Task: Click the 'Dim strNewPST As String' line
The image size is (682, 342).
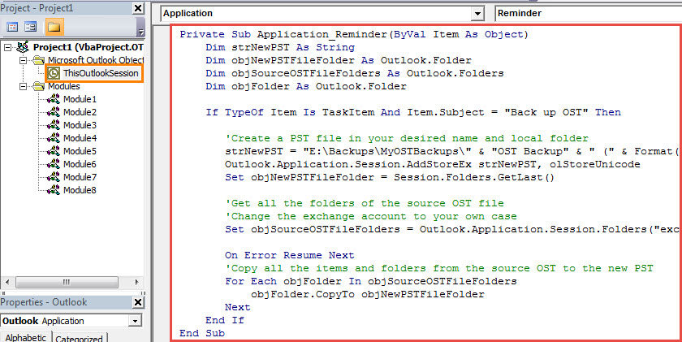Action: tap(280, 47)
